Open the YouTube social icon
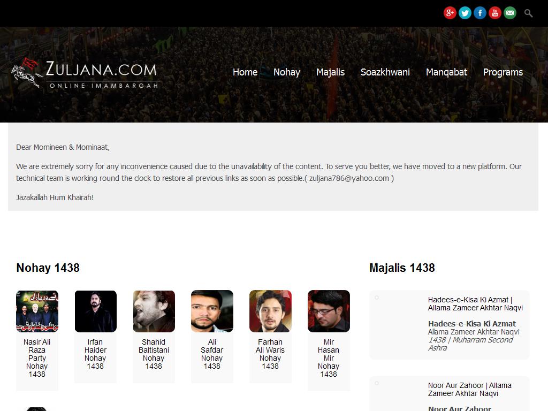The height and width of the screenshot is (411, 548). point(495,13)
